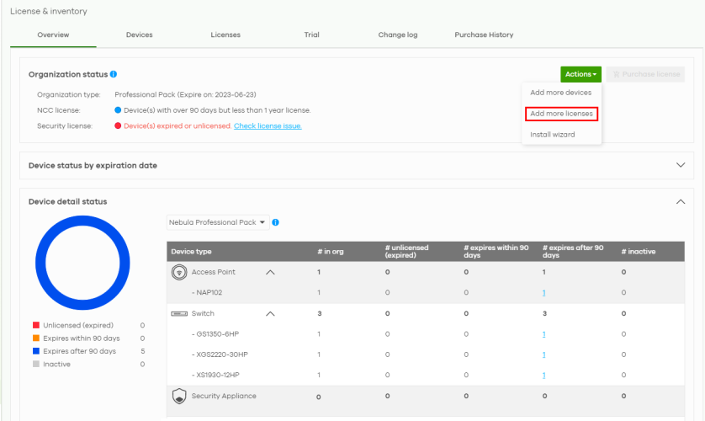Collapse the Device detail status section
Screen dimensions: 705x421
pyautogui.click(x=681, y=201)
